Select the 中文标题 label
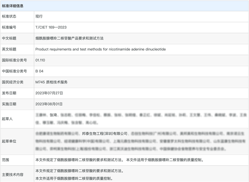 click(x=9, y=38)
